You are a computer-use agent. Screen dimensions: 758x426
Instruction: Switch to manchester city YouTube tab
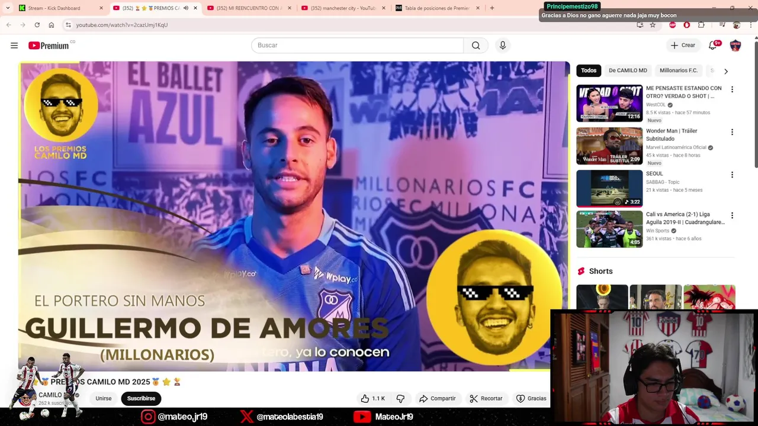coord(343,8)
